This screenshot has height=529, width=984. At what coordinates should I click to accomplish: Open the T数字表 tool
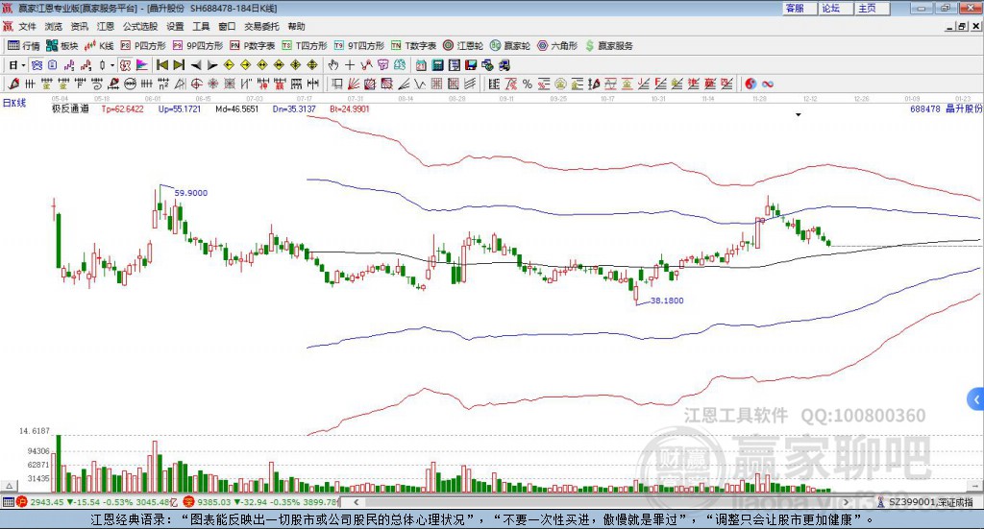pos(413,46)
